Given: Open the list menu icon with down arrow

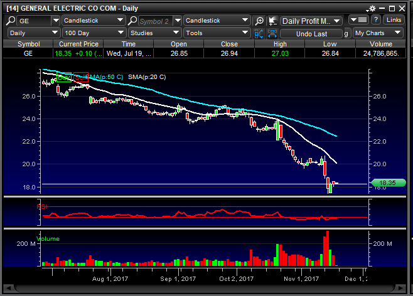Looking at the screenshot, I should click(359, 20).
